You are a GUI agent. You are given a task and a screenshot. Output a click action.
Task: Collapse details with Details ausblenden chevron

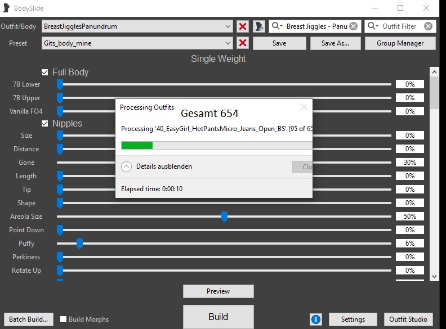127,166
